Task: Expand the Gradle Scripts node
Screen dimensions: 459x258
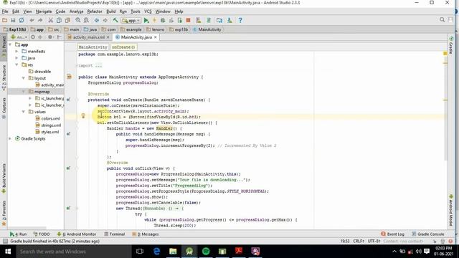Action: tap(10, 138)
